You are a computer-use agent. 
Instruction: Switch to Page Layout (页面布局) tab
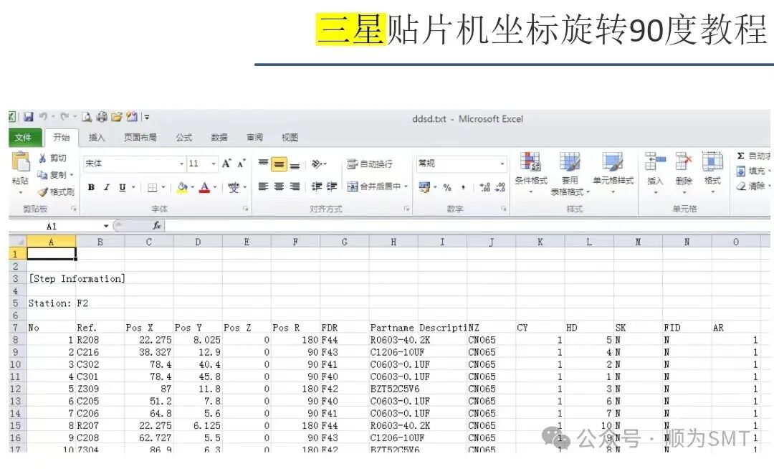(x=140, y=138)
